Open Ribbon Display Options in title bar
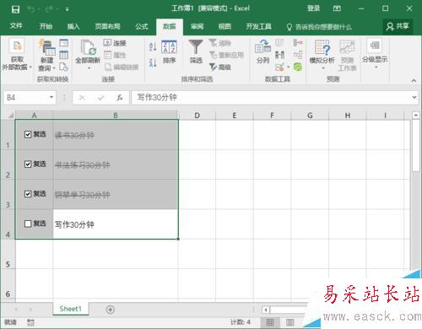Screen dimensions: 422x329 (337, 8)
